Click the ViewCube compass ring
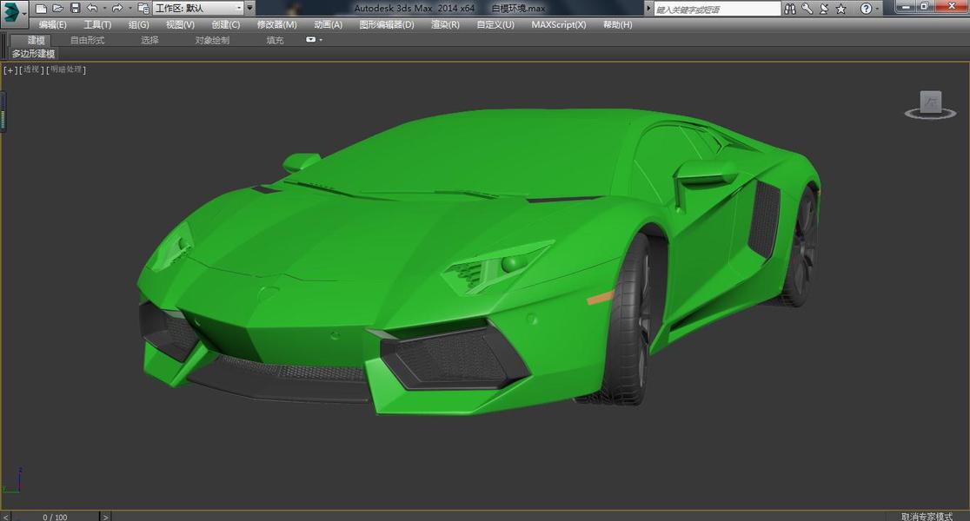The width and height of the screenshot is (970, 521). pos(930,115)
